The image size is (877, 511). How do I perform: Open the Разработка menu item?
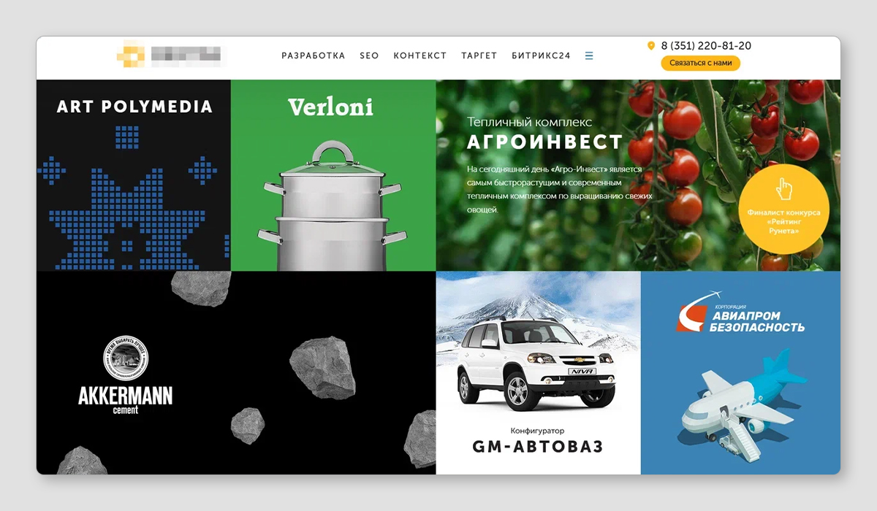click(314, 55)
